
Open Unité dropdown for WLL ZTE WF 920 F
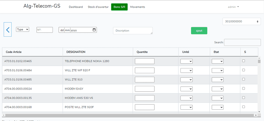click(187, 70)
